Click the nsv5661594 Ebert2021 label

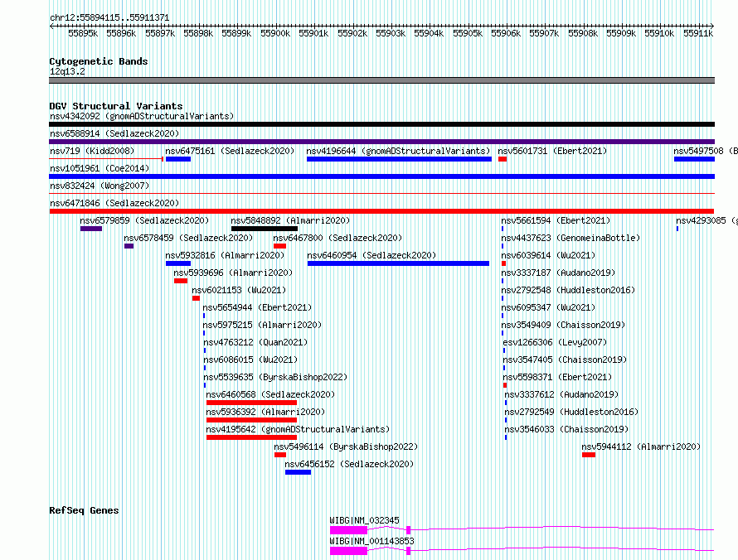[556, 220]
